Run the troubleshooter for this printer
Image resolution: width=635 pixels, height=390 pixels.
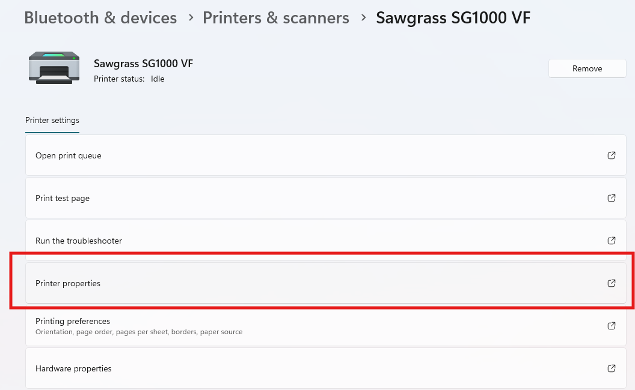325,241
